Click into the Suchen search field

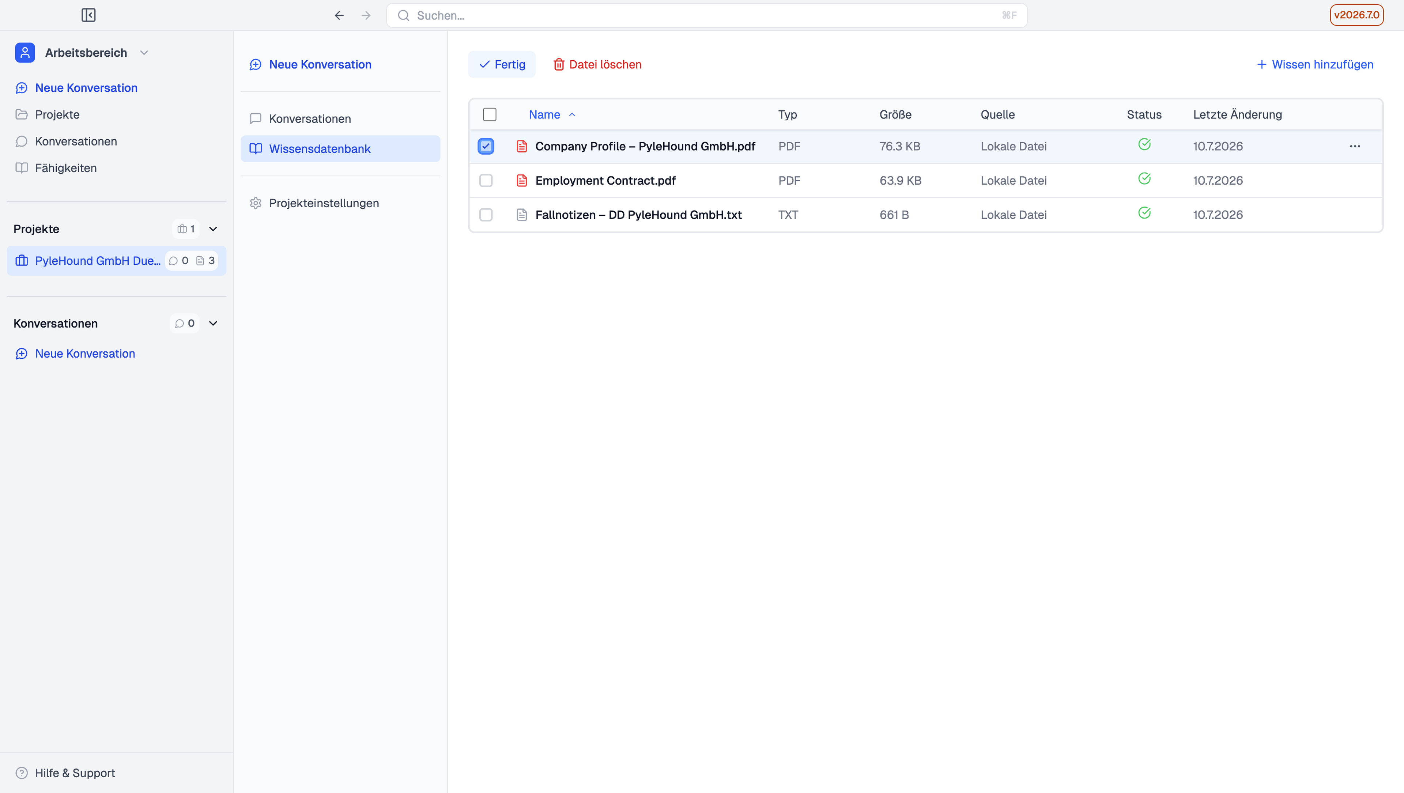(706, 15)
